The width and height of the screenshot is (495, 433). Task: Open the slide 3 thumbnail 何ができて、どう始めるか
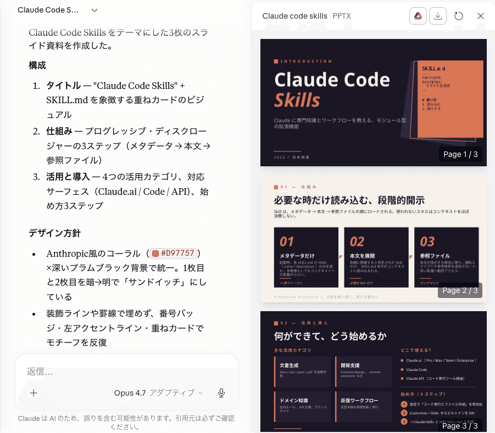(374, 372)
